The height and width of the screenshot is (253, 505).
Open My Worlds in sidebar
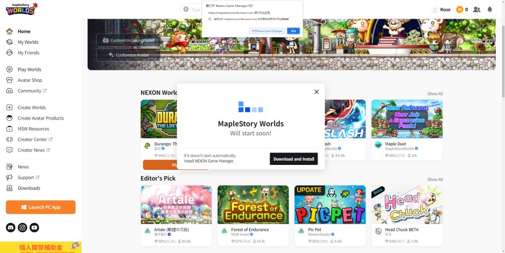pos(28,42)
